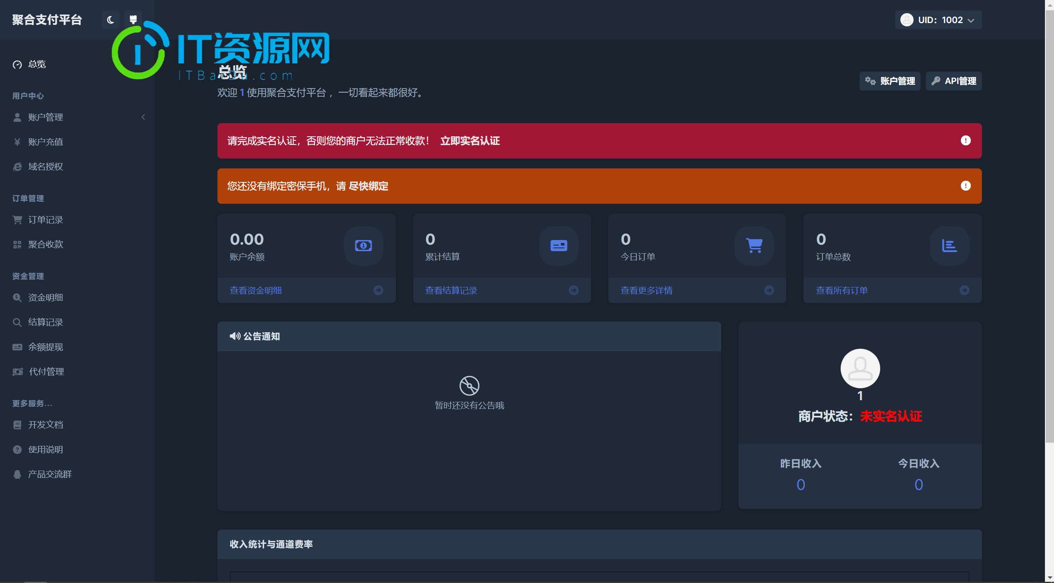Open the UID: 1002 user dropdown
Viewport: 1054px width, 583px height.
click(938, 20)
